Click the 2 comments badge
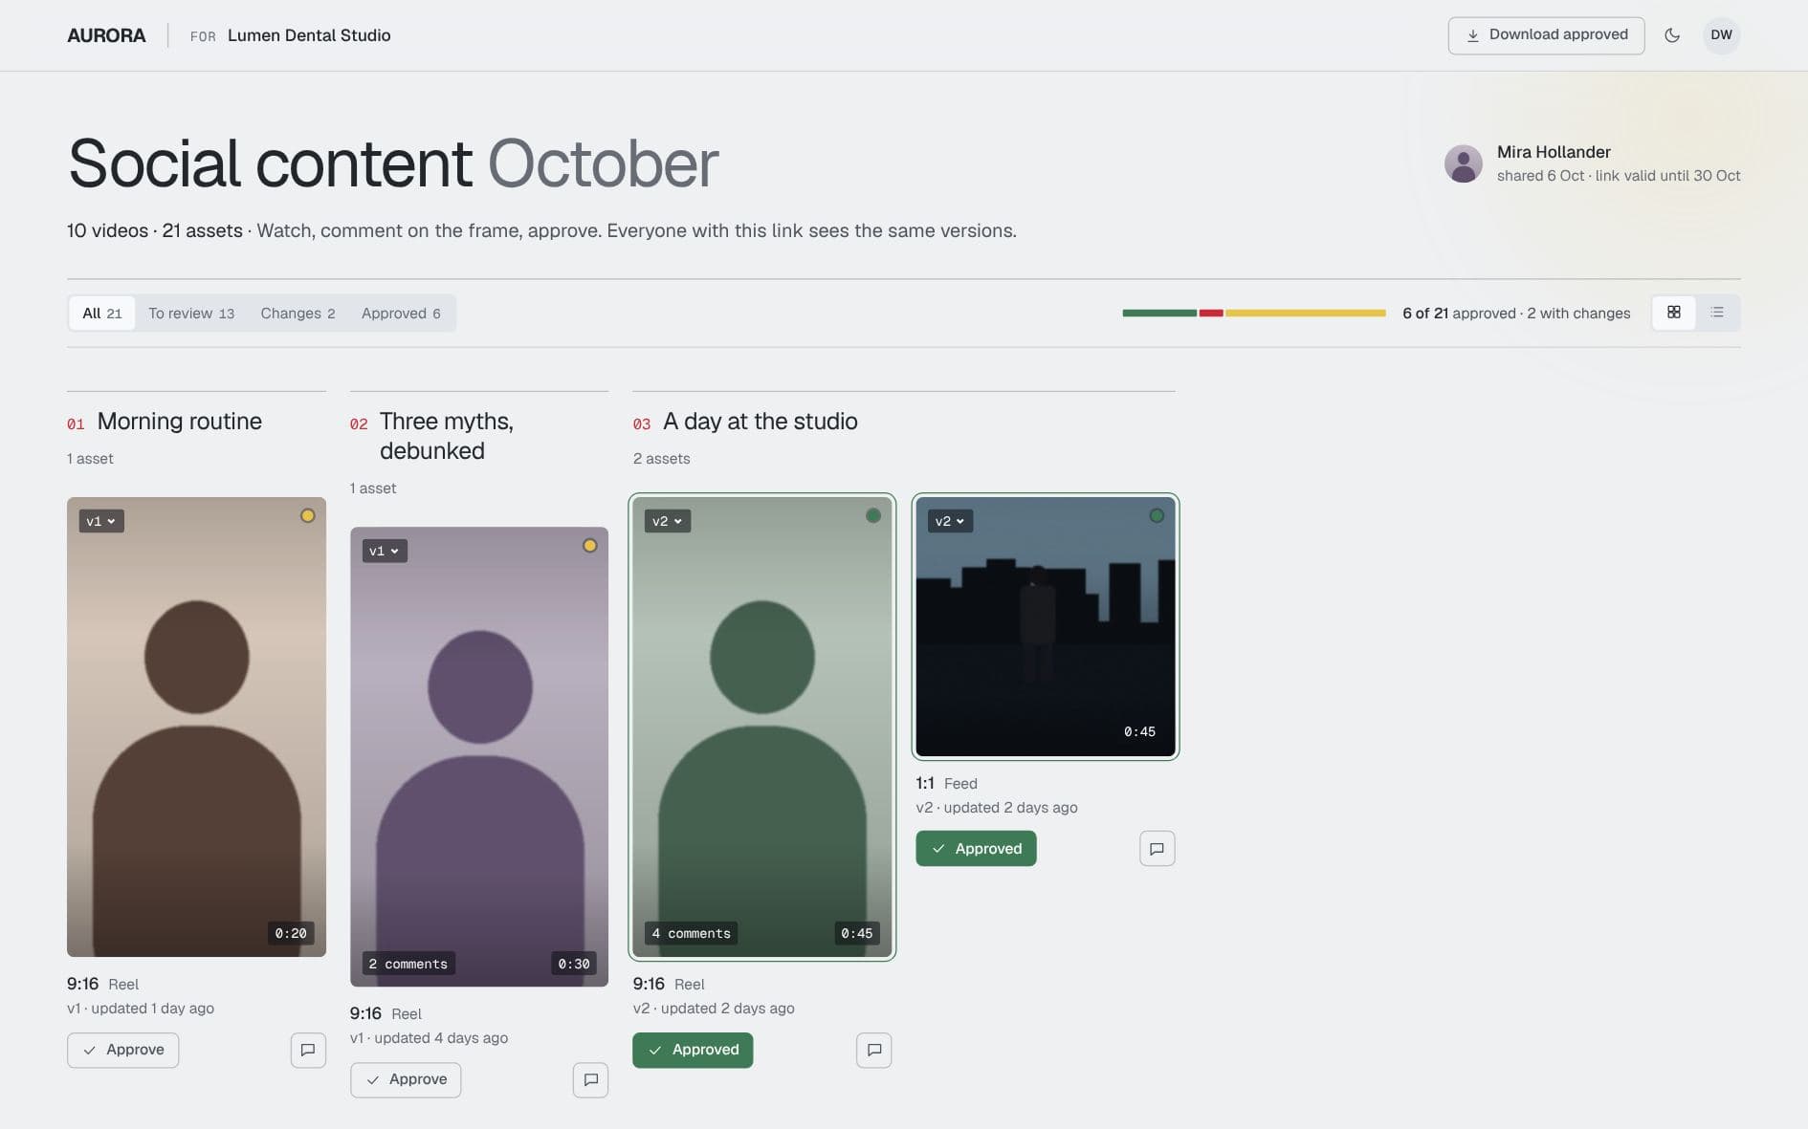 click(x=408, y=964)
